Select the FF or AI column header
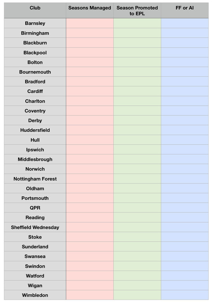Viewport: 212px width, 302px height. coord(185,11)
